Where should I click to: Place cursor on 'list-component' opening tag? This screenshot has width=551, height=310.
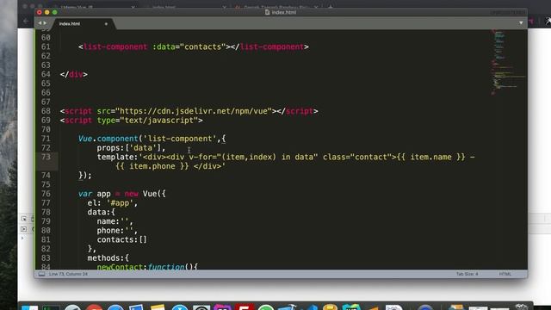[115, 46]
